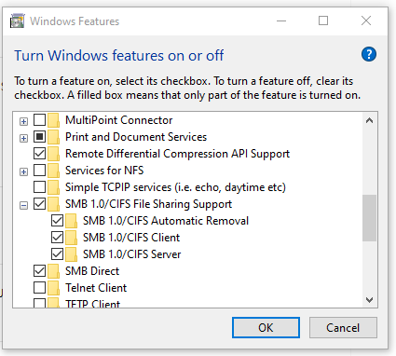Expand the Print and Document Services node
396x356 pixels.
click(23, 138)
